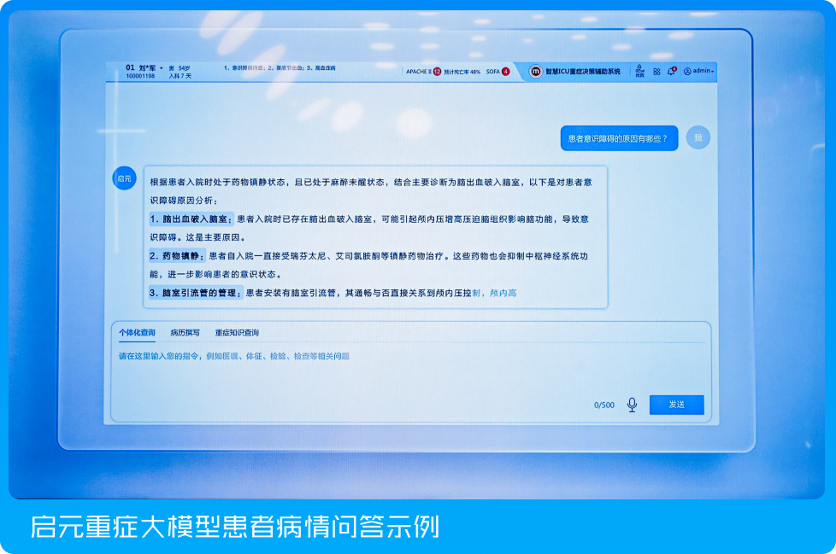Switch to the 个体化查询 tab
This screenshot has height=554, width=836.
point(137,333)
